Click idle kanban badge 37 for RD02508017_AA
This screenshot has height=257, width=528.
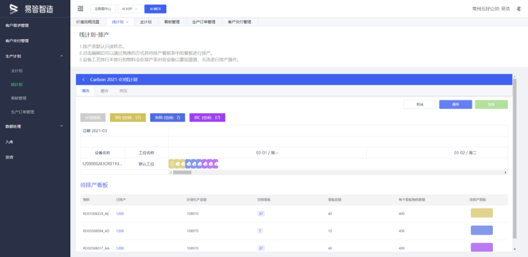(261, 248)
